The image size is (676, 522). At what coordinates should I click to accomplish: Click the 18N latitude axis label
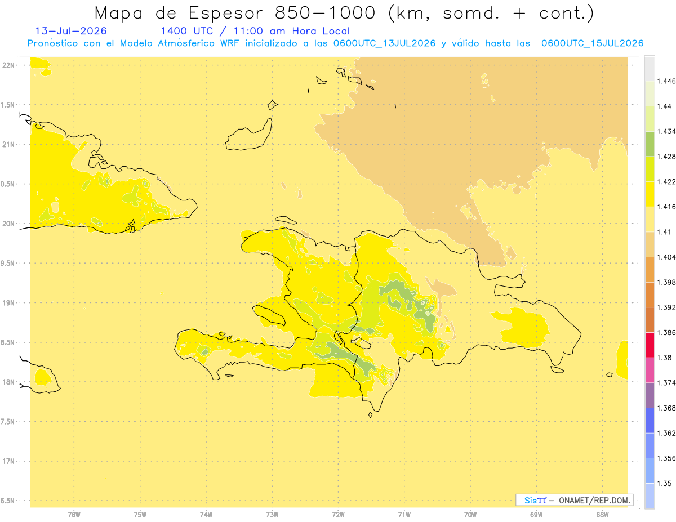(9, 382)
